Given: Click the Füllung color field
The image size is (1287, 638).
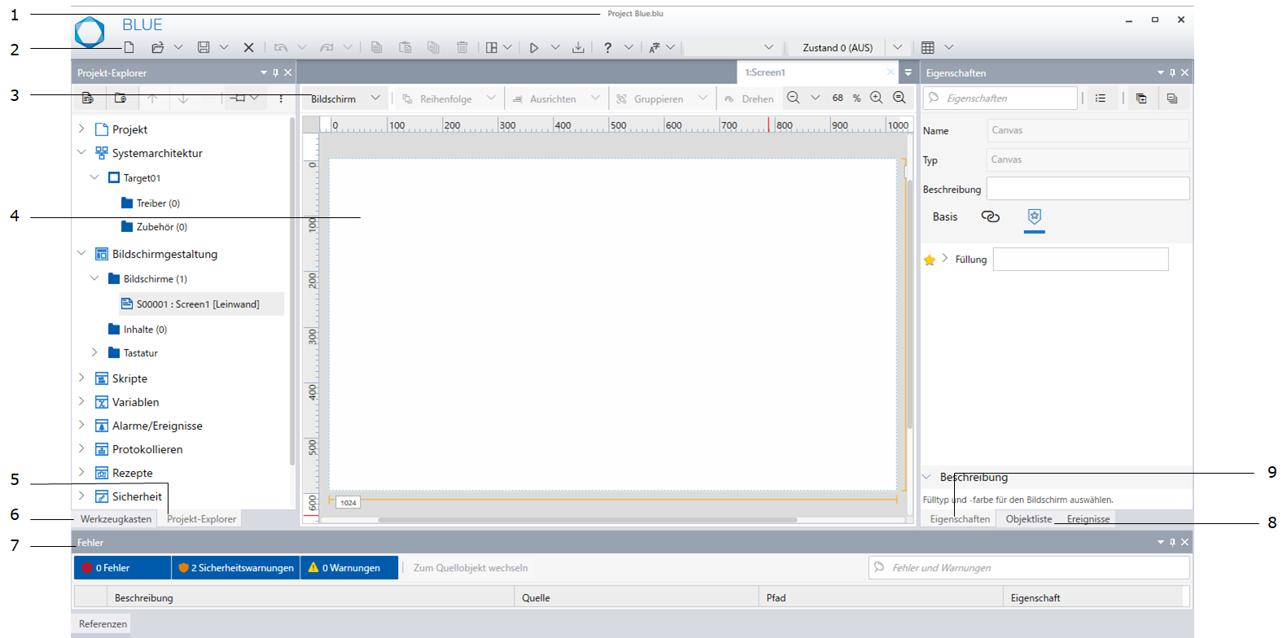Looking at the screenshot, I should point(1080,260).
